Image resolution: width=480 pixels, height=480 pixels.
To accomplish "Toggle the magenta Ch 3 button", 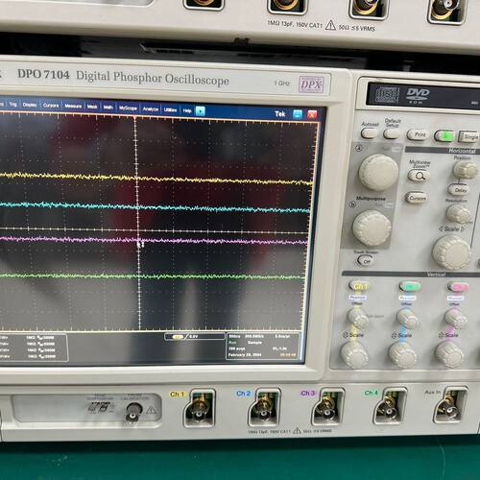I will tap(458, 287).
